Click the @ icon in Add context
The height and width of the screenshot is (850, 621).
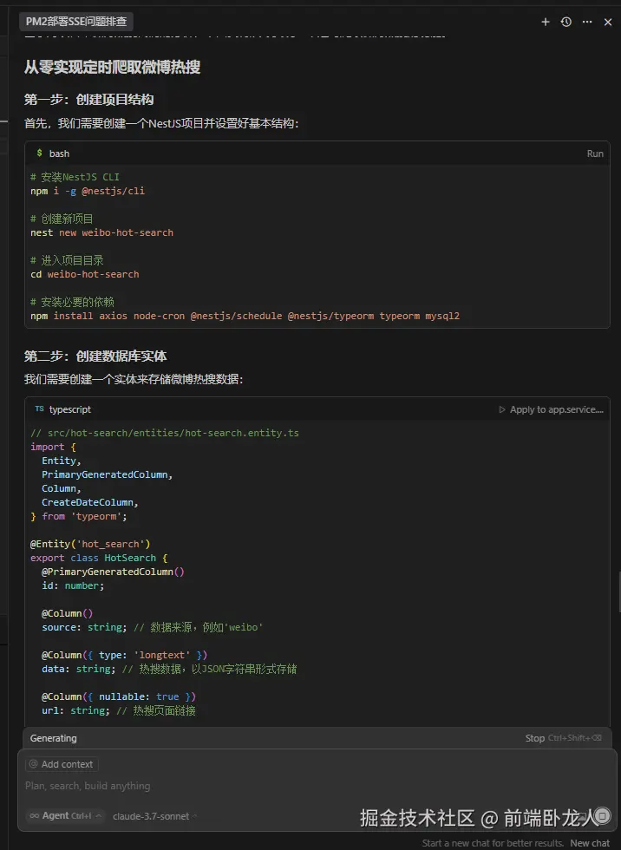34,764
